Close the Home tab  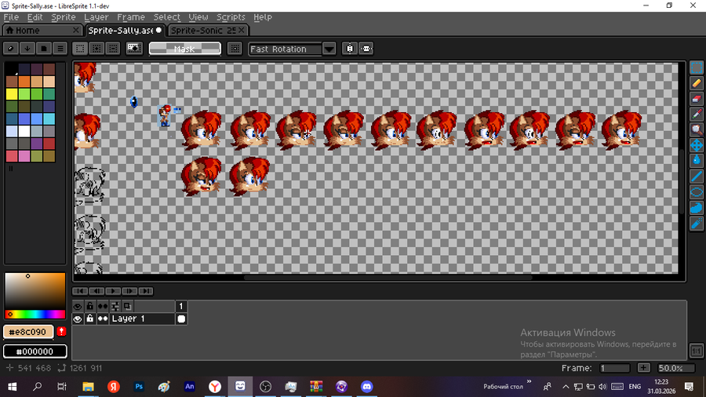point(76,30)
